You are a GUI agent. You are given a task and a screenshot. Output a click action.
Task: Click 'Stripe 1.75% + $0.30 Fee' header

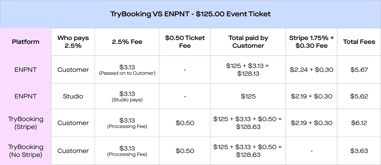coord(311,42)
